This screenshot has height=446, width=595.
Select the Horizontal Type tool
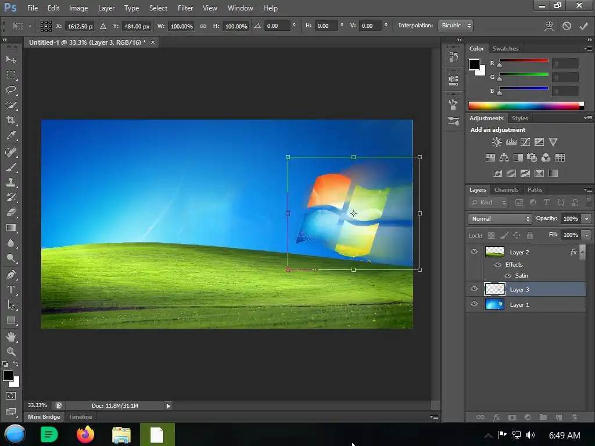pyautogui.click(x=11, y=290)
